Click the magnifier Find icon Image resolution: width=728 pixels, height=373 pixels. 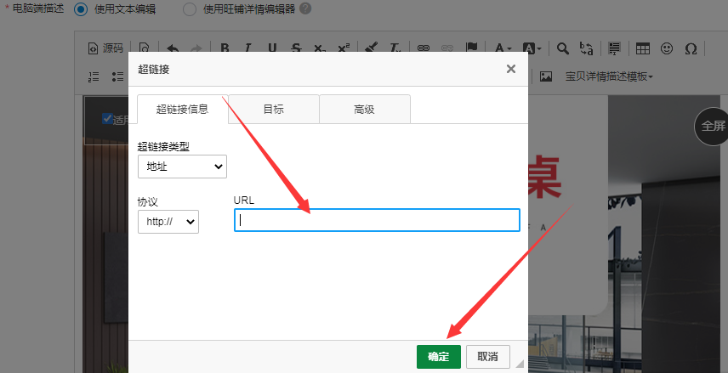pos(563,48)
